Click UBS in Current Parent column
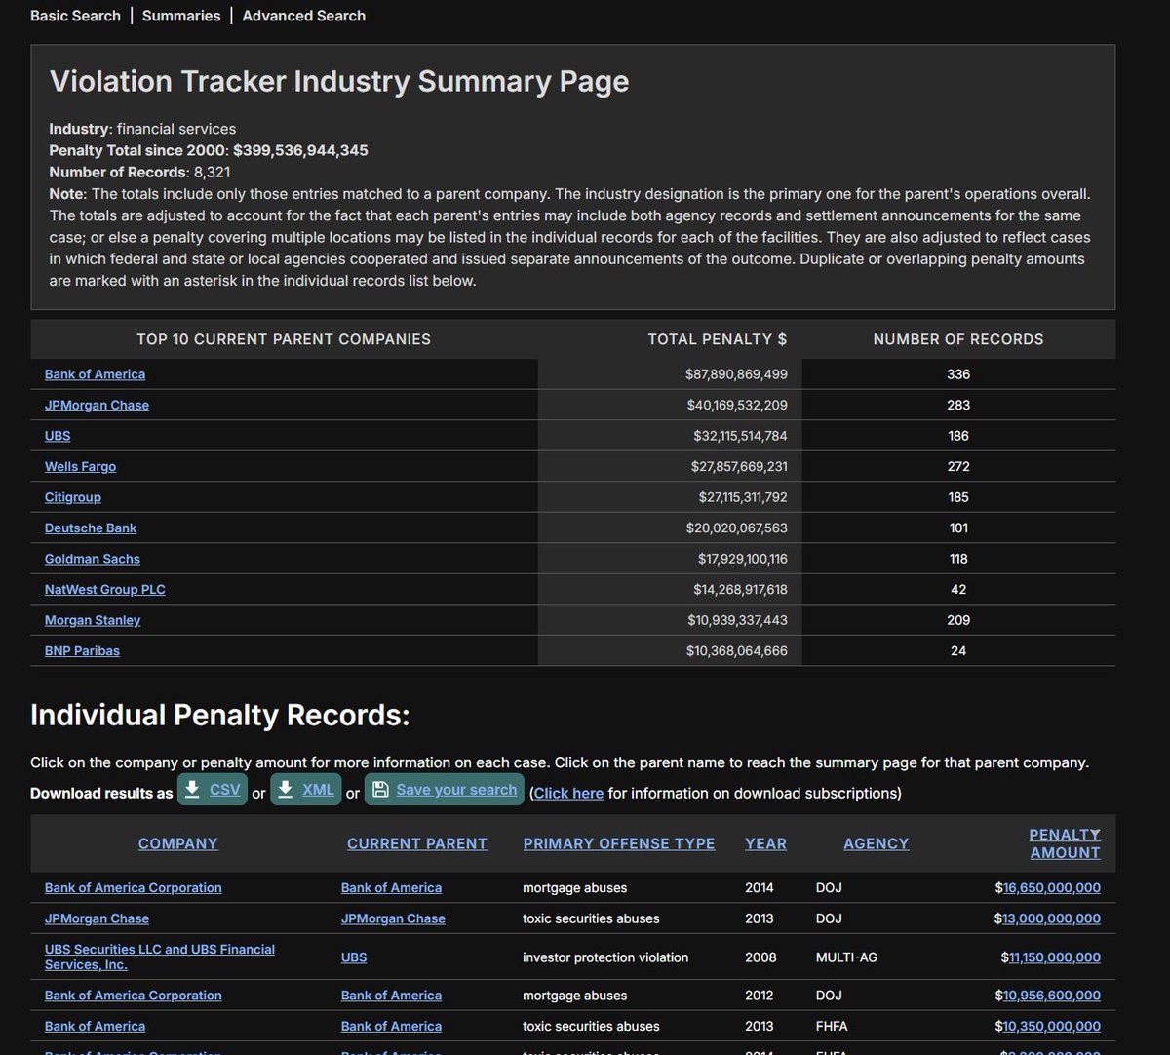The width and height of the screenshot is (1170, 1055). pos(354,957)
